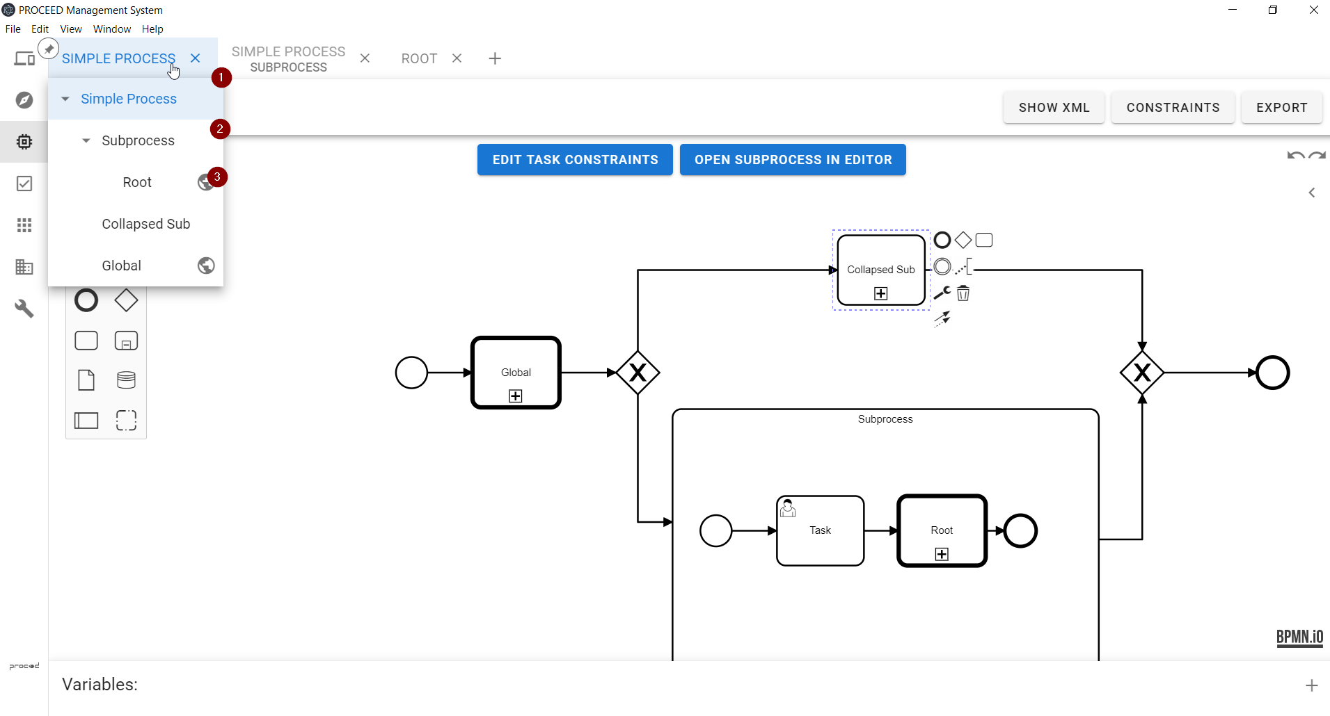Click the checklist icon in left sidebar

[24, 184]
